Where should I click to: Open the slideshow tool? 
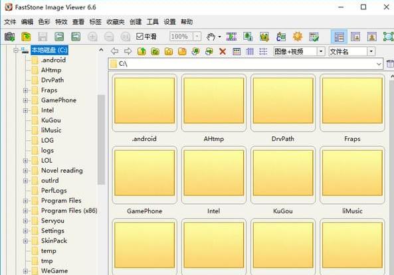[x=231, y=37]
